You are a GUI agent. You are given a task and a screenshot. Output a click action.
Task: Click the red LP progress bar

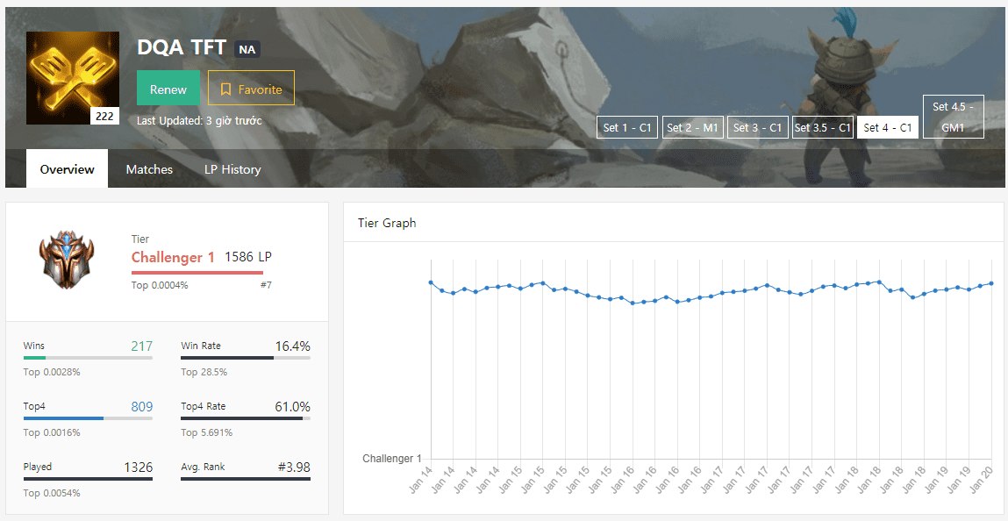[197, 273]
